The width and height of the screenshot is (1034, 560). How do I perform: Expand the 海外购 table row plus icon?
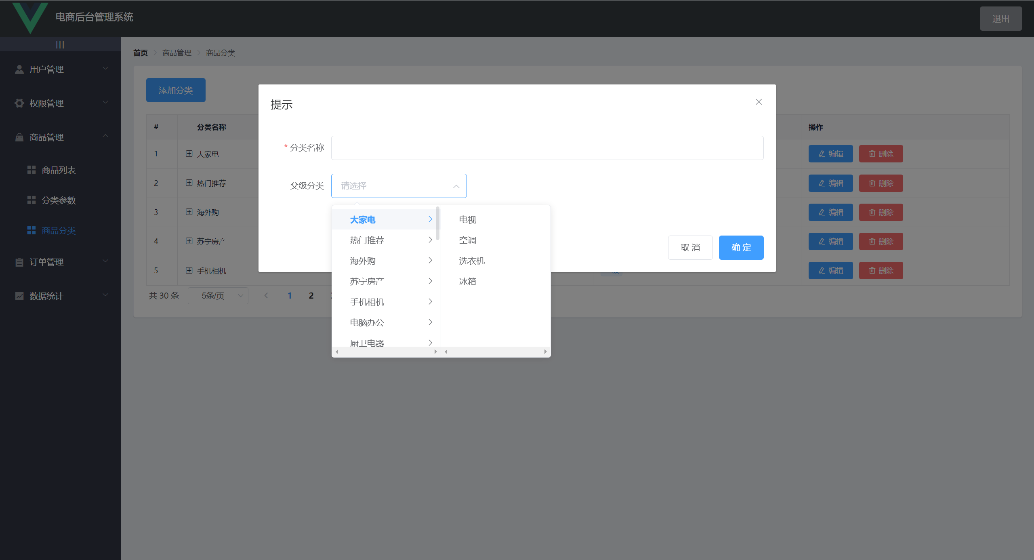click(189, 212)
